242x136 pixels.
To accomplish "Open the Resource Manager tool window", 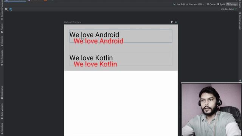I will [x=2, y=9].
